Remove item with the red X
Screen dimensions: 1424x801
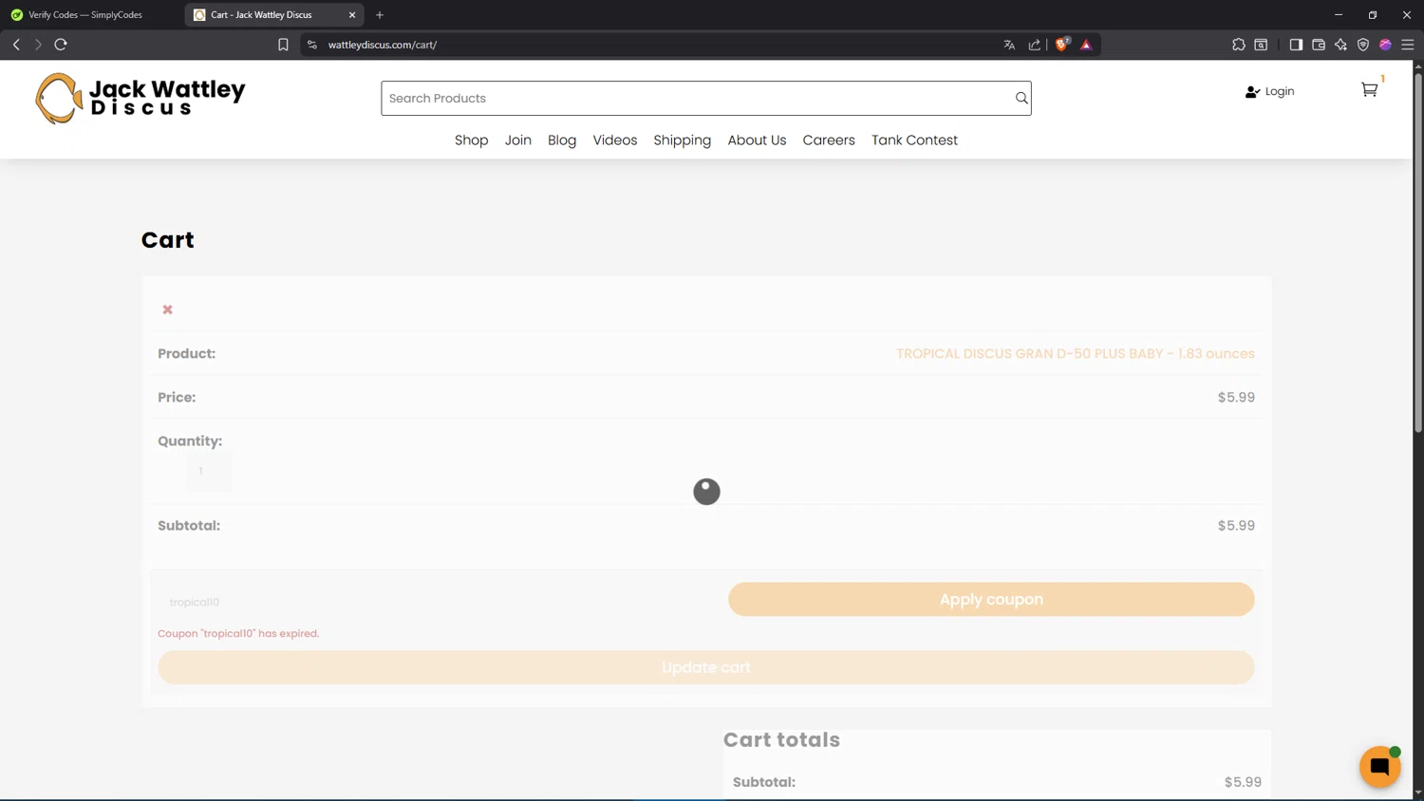click(167, 309)
